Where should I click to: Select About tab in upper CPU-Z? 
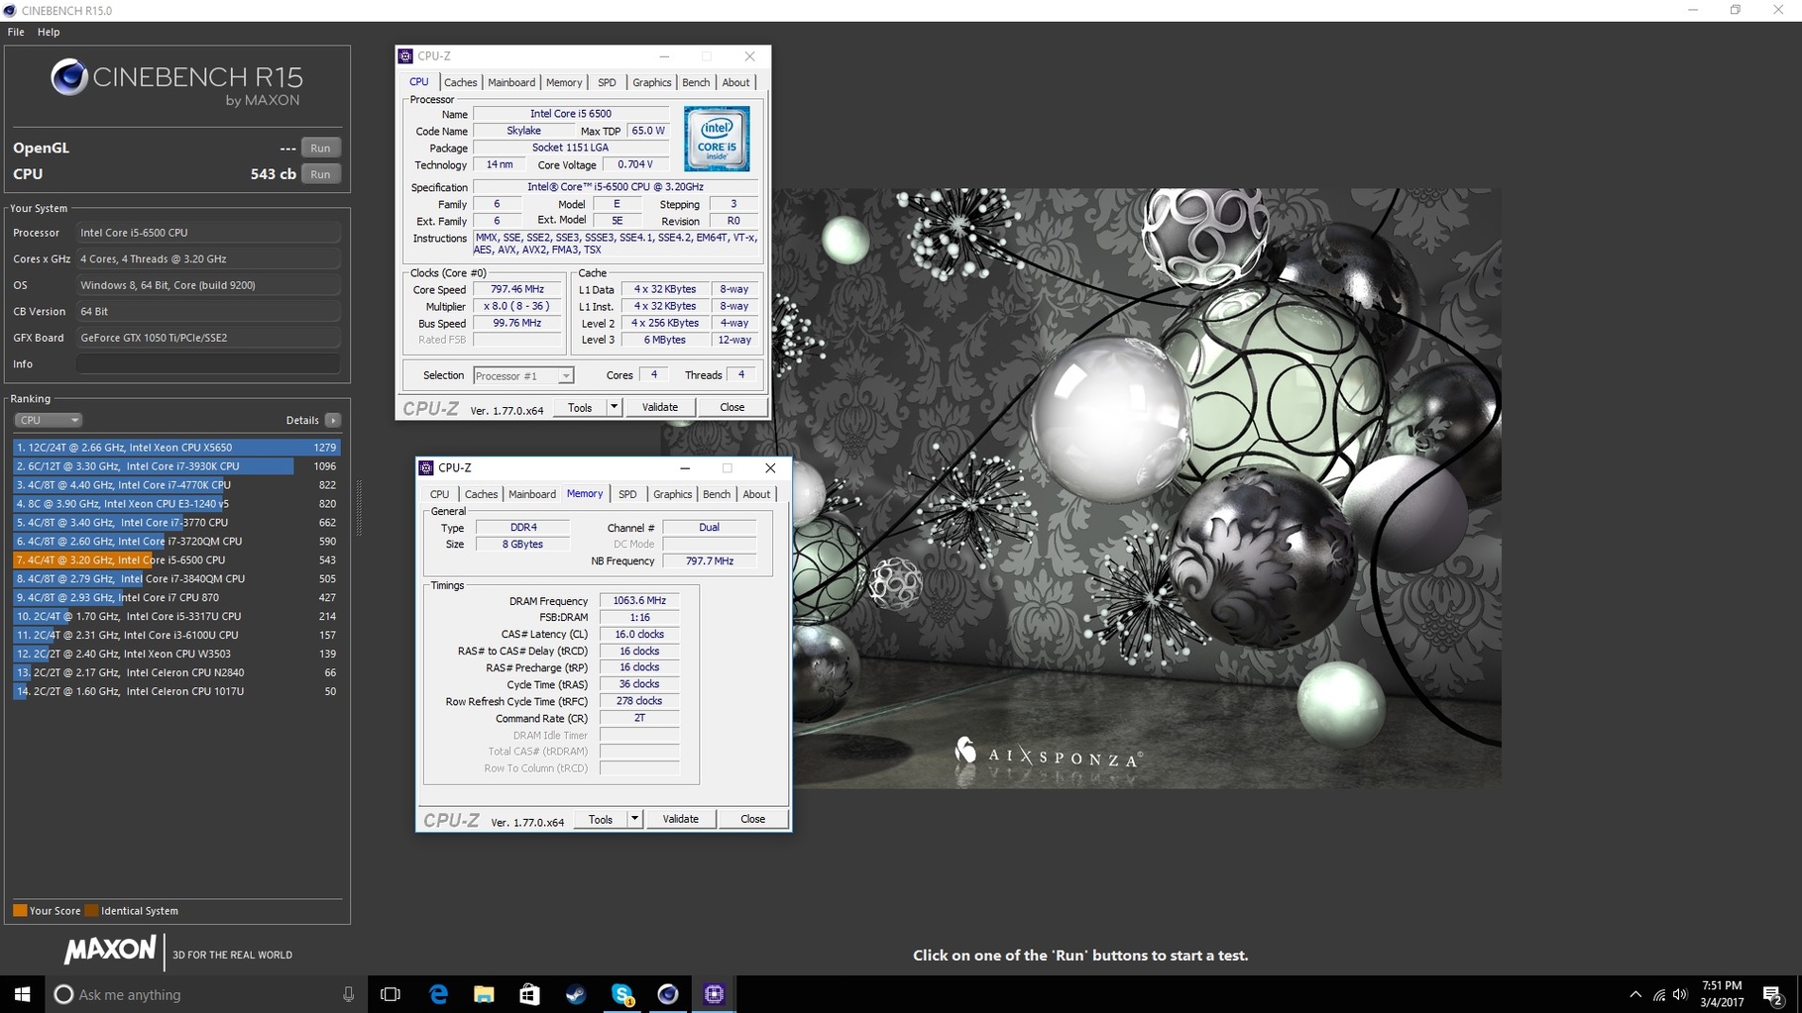pos(735,82)
